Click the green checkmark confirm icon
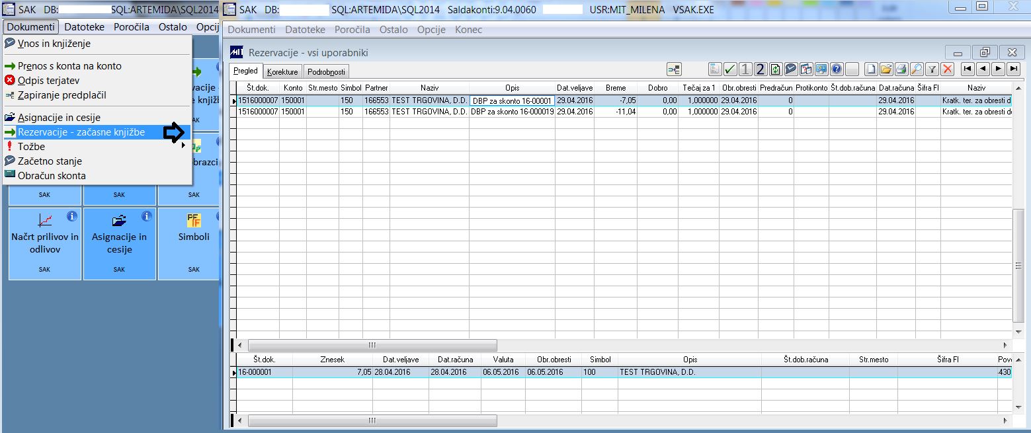 pos(730,69)
